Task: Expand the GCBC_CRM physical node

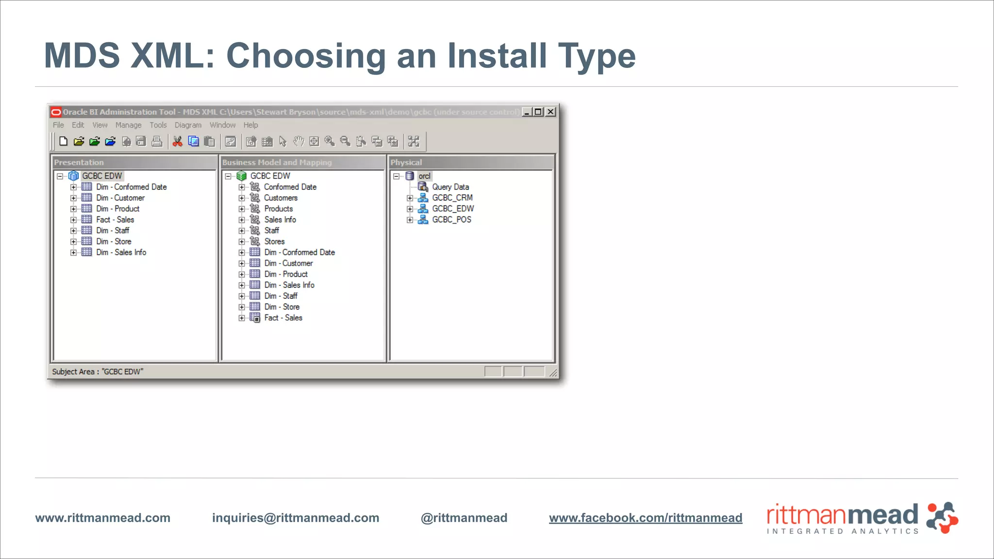Action: 410,198
